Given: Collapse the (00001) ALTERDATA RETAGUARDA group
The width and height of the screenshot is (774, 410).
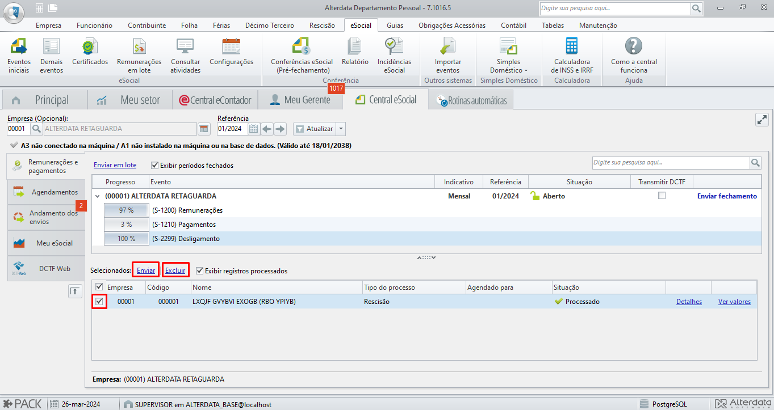Looking at the screenshot, I should coord(99,196).
